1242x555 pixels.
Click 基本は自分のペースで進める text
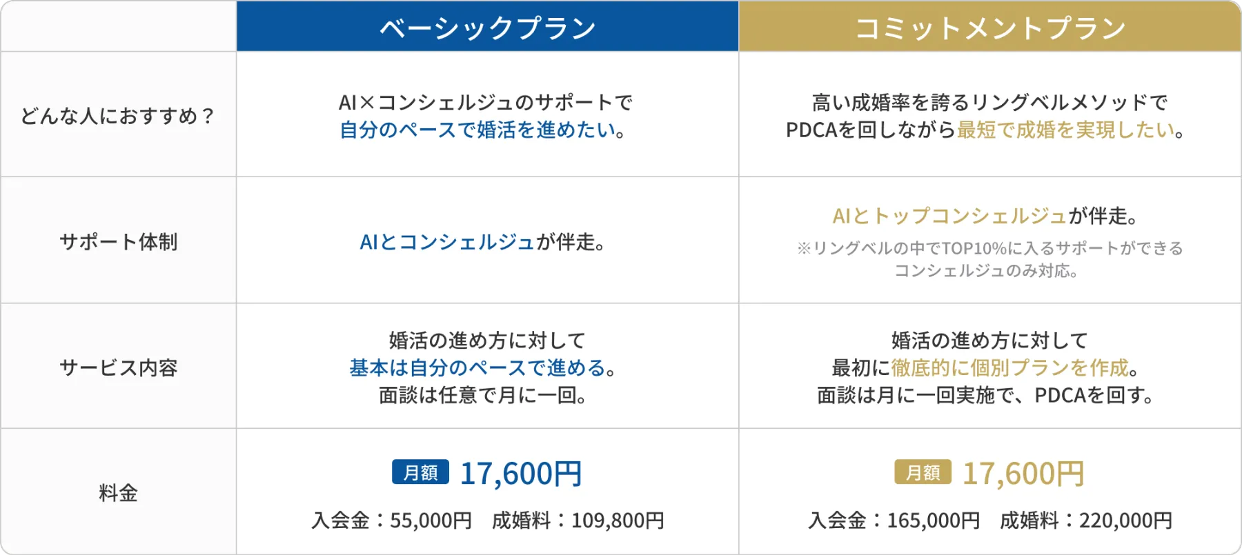(477, 367)
